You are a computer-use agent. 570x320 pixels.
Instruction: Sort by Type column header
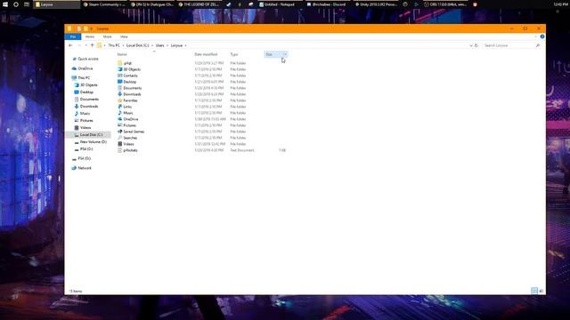coord(234,54)
